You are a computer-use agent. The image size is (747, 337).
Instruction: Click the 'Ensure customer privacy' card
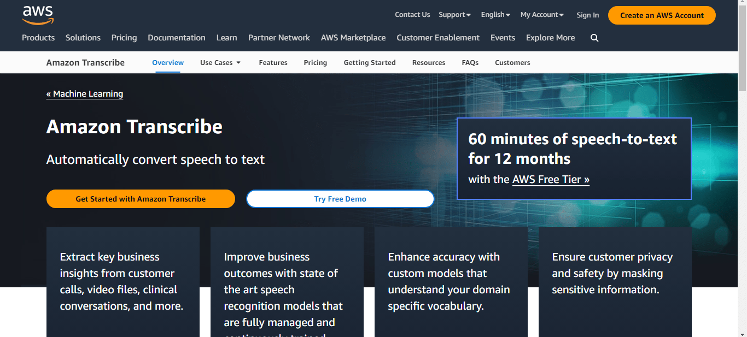coord(615,282)
